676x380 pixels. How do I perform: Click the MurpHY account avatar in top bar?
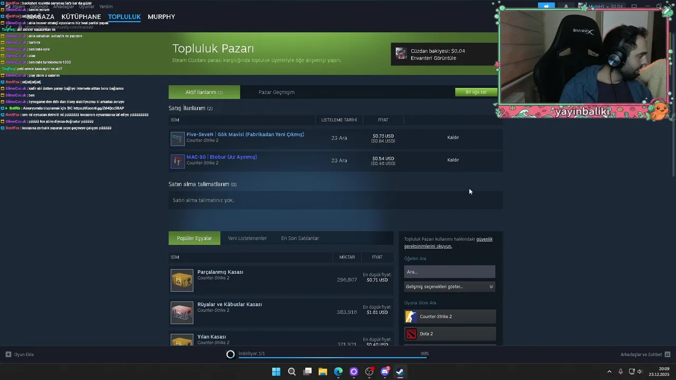(582, 6)
